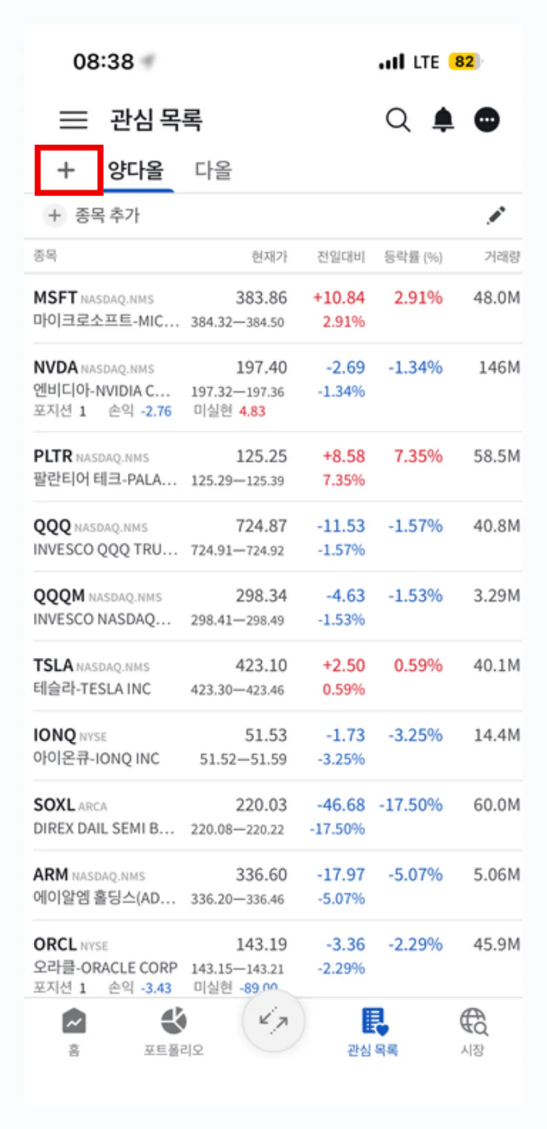Image resolution: width=547 pixels, height=1129 pixels.
Task: Go to Home (홈) bottom icon
Action: pos(74,1032)
